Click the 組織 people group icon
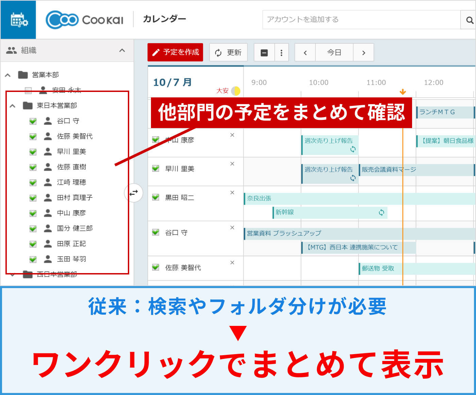 click(12, 50)
